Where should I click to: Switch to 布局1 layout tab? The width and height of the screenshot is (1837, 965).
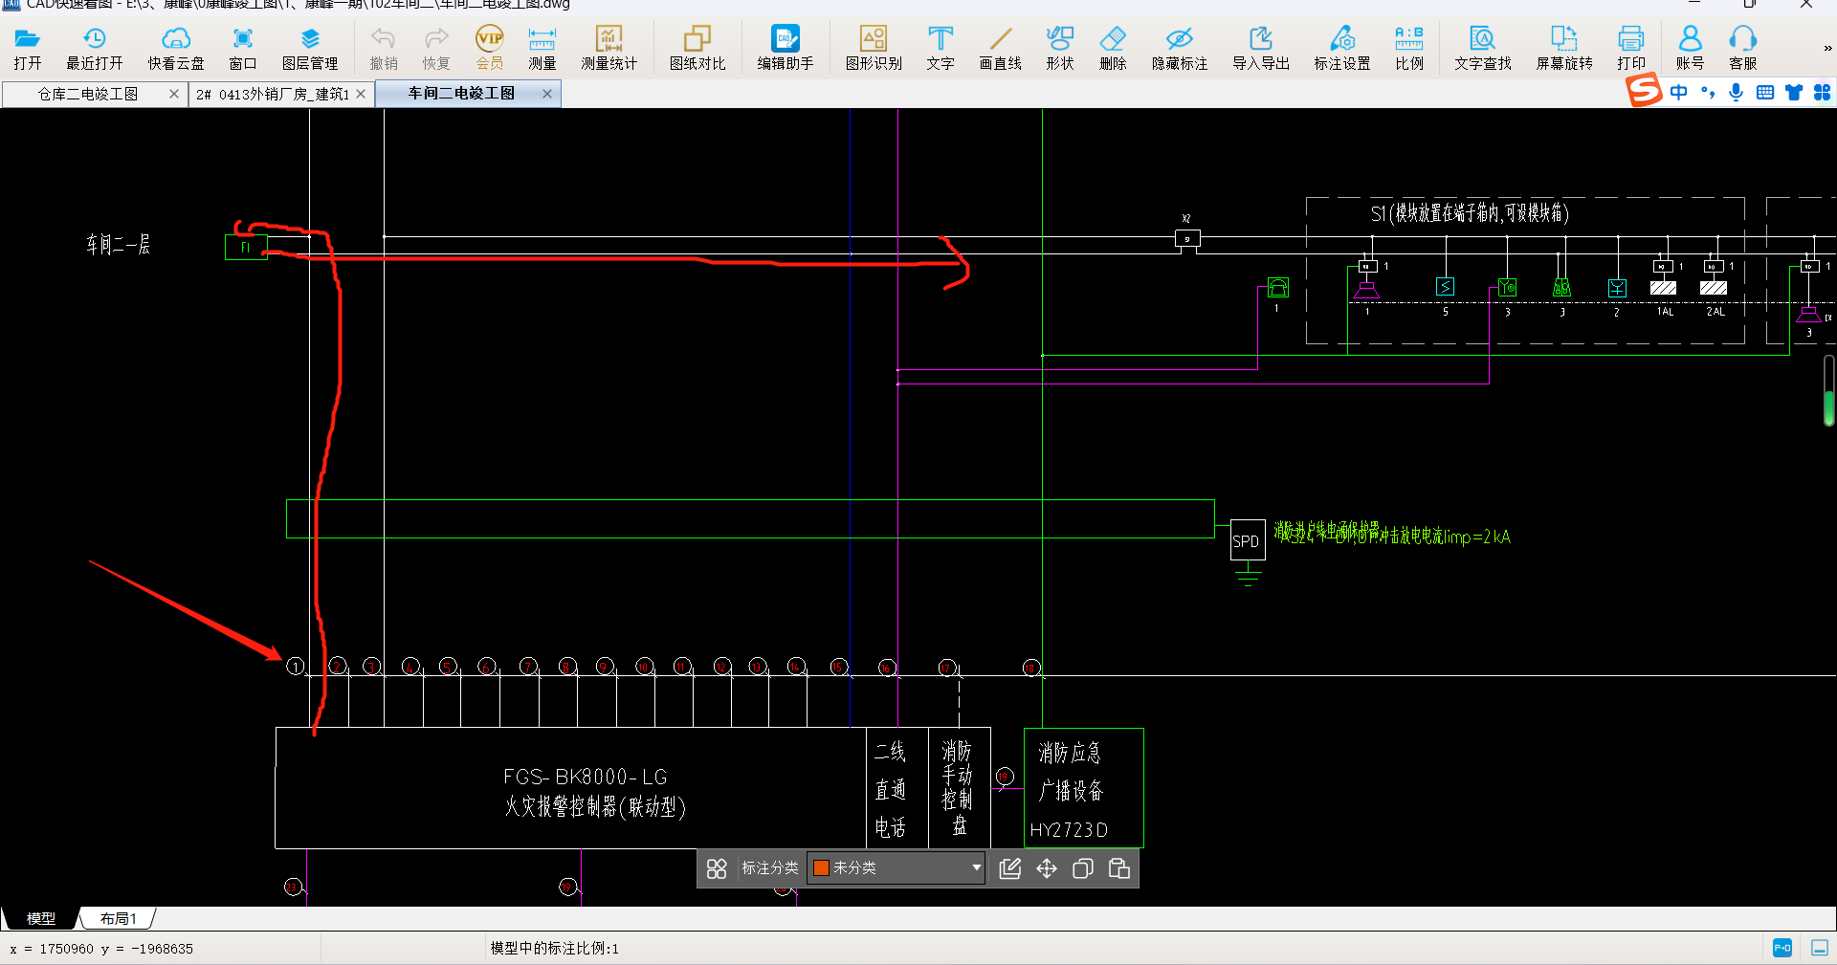tap(119, 918)
